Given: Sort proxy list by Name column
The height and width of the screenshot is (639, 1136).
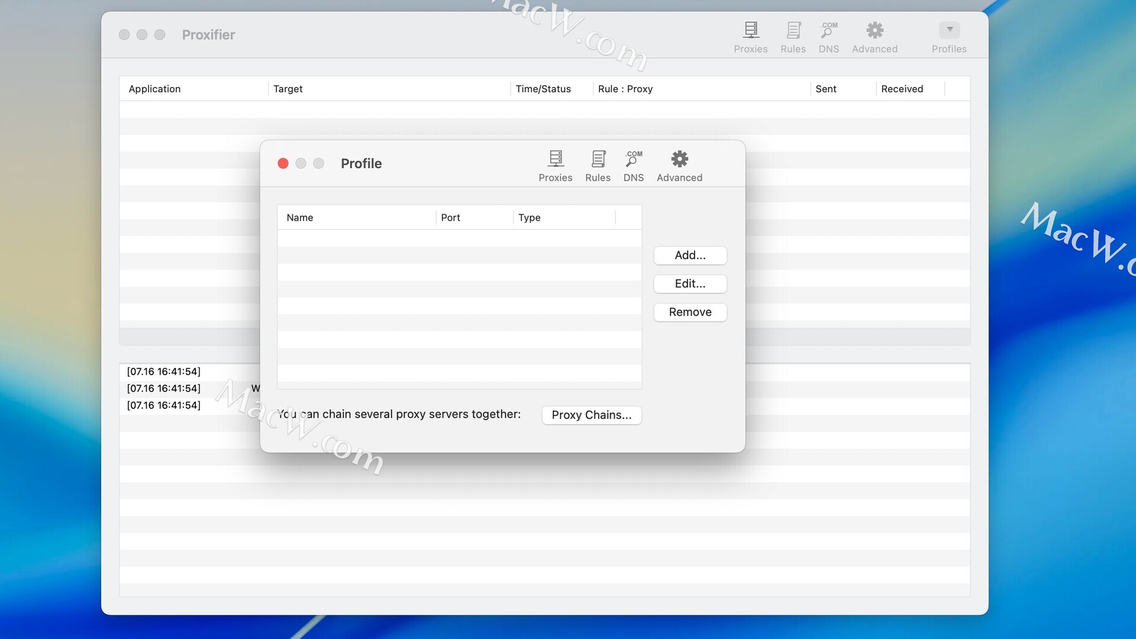Looking at the screenshot, I should click(355, 218).
